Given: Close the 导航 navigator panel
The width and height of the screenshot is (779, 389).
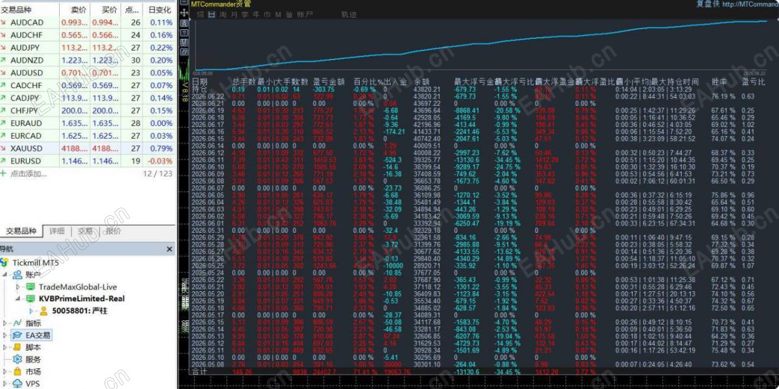Looking at the screenshot, I should click(169, 249).
